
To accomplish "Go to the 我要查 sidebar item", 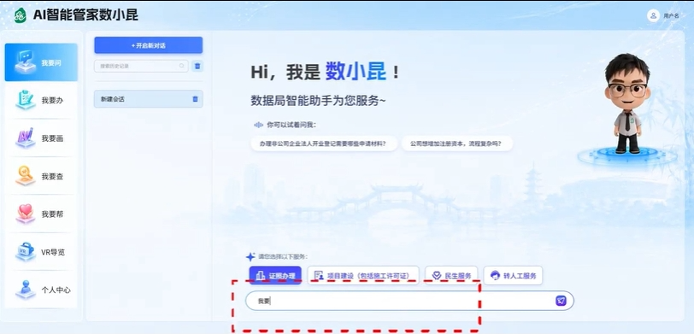I will [x=41, y=177].
